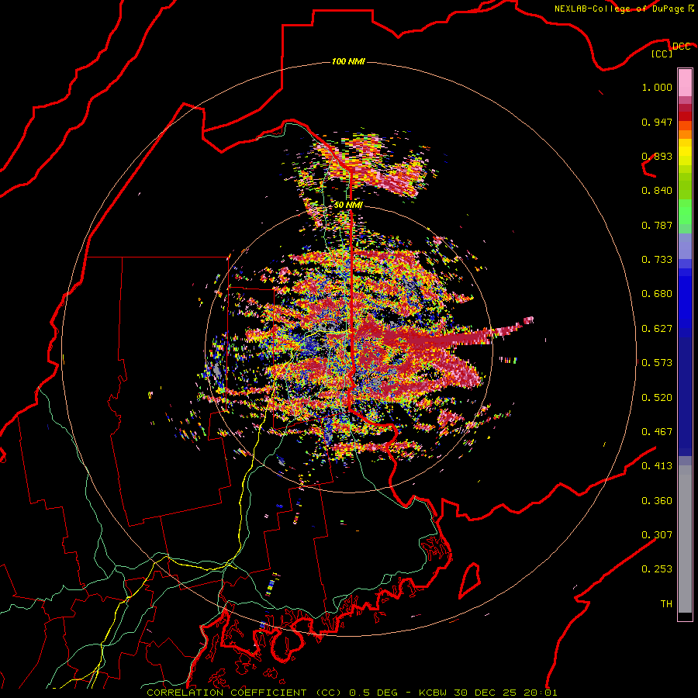Select the 0.573 scale value
698x698 pixels.
[657, 363]
